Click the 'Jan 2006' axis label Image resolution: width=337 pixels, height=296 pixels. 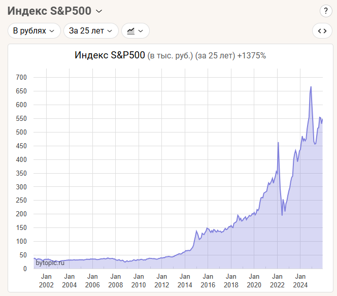coord(92,281)
